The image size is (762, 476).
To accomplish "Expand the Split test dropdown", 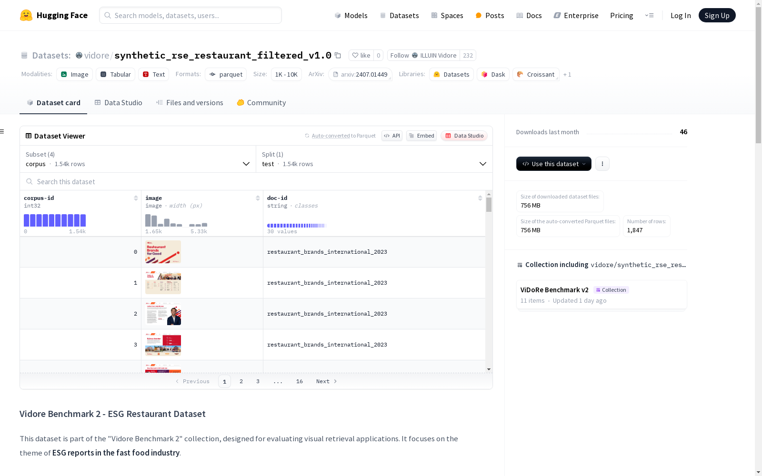I will [374, 159].
